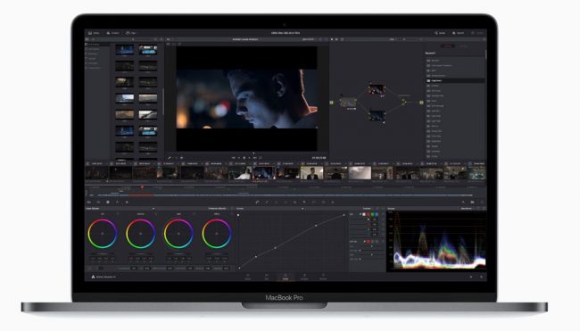580x331 pixels.
Task: Open the Key palette icon
Action: pos(304,203)
